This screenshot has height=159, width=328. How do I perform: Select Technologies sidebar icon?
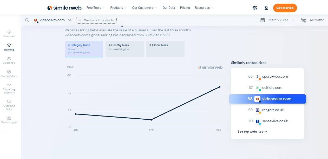point(9,118)
